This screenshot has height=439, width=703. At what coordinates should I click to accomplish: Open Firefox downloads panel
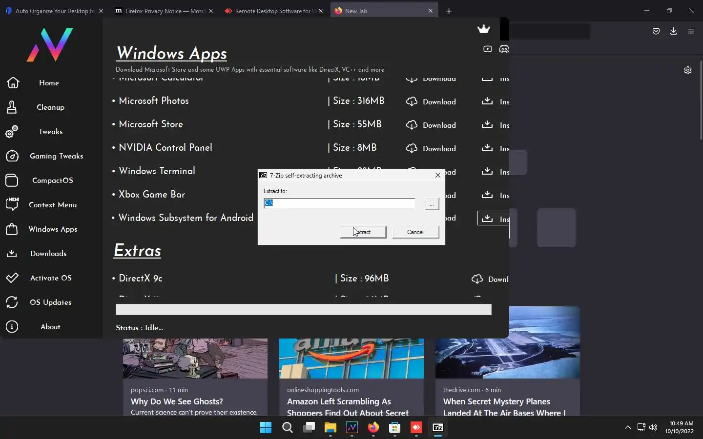tap(673, 31)
